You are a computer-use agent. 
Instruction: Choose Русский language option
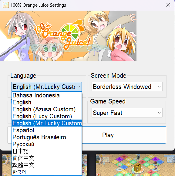tap(47, 144)
